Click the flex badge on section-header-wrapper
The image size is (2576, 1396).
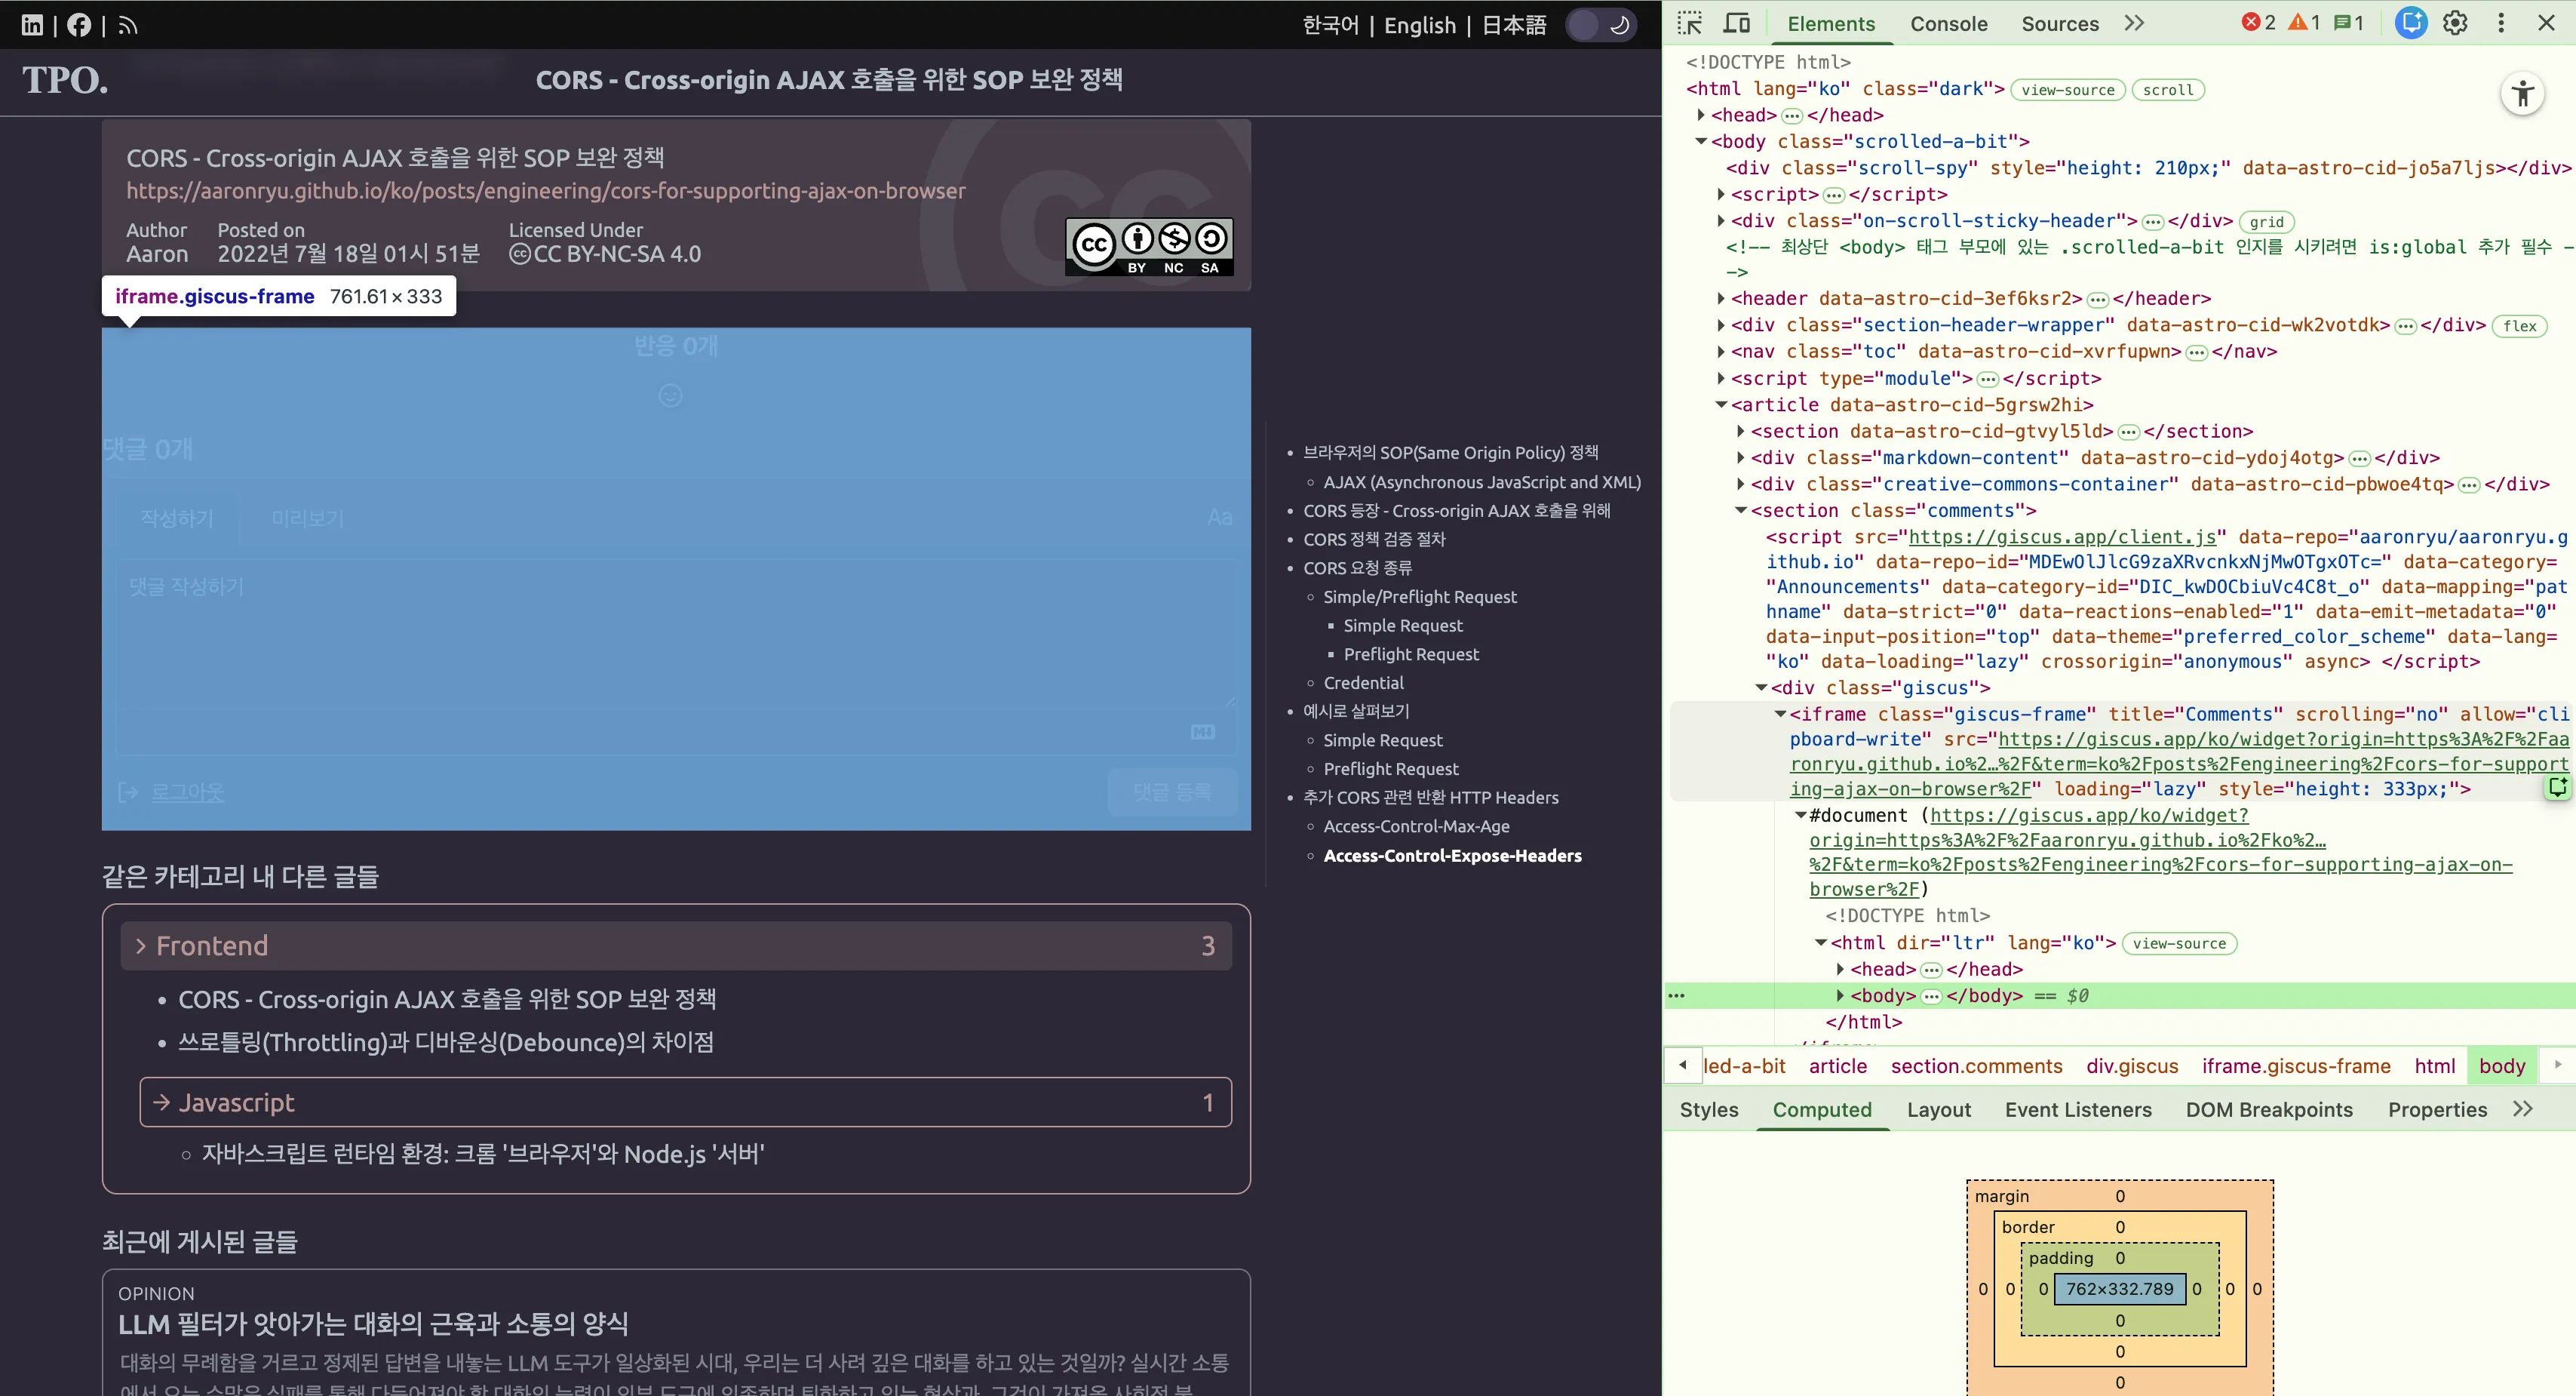2519,326
